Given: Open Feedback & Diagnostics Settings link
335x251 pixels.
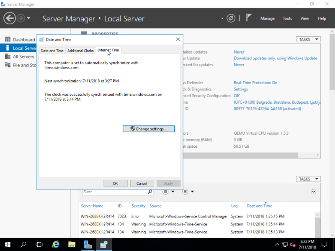Looking at the screenshot, I should coord(241,89).
